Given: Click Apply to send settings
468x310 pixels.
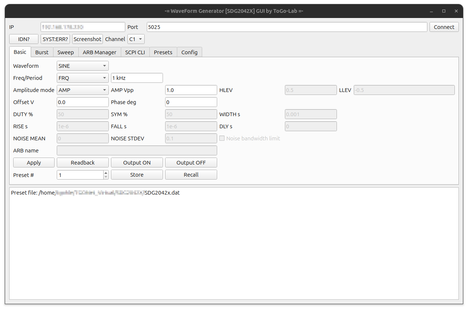Looking at the screenshot, I should 34,163.
